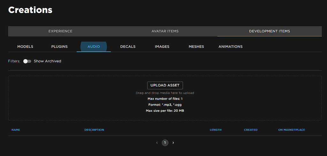The height and width of the screenshot is (156, 327).
Task: Open the Avatar Items tab
Action: pos(165,31)
